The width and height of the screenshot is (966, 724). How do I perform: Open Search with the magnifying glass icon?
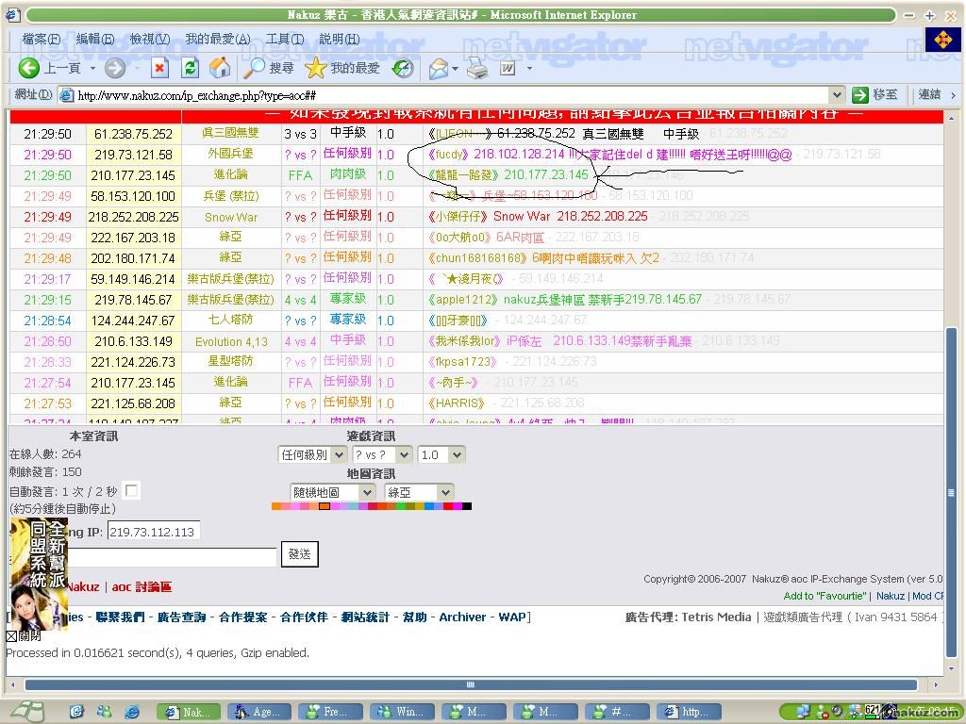click(255, 68)
